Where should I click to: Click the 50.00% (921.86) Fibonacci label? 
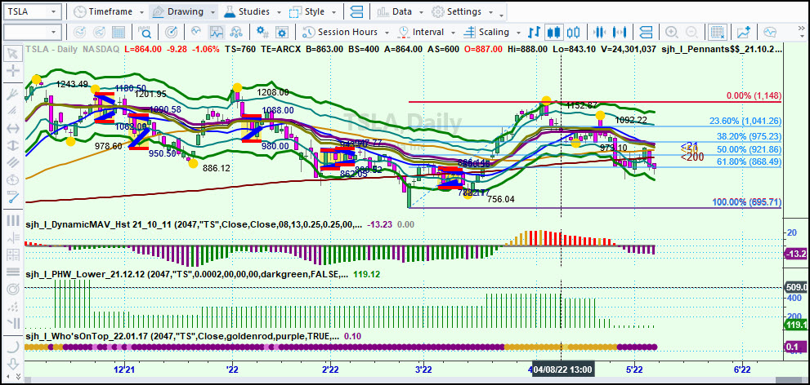click(748, 149)
